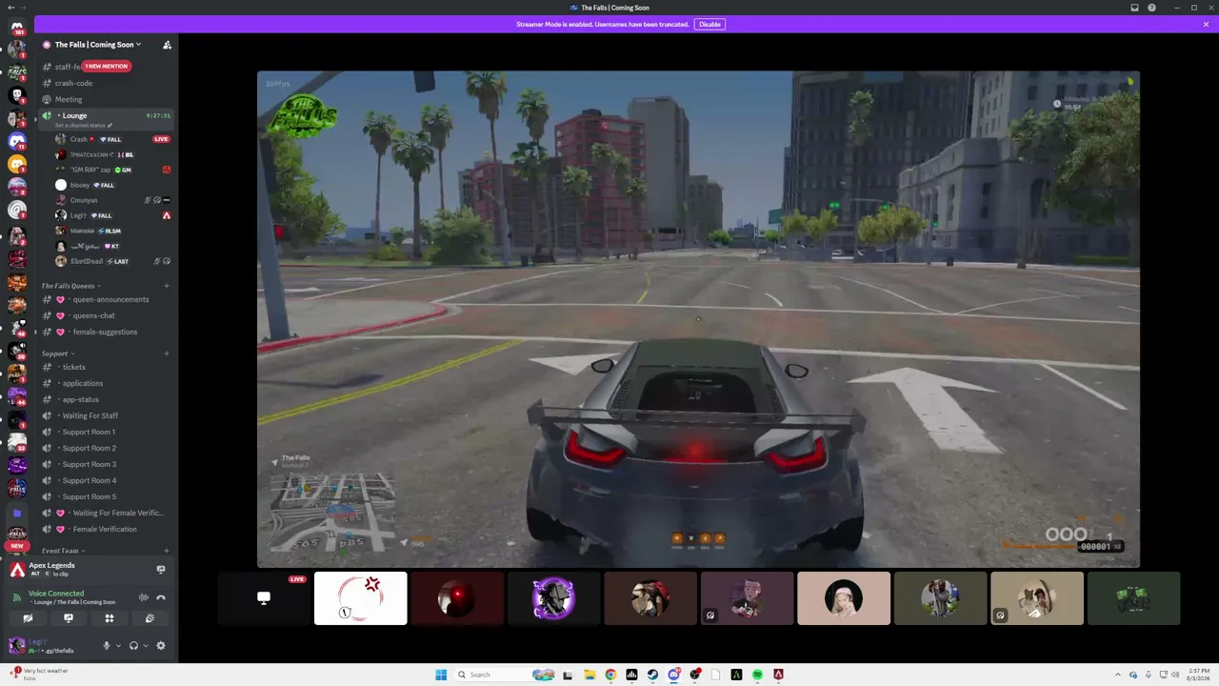The height and width of the screenshot is (686, 1219).
Task: Watch Crash's LIVE stream badge
Action: click(x=162, y=139)
